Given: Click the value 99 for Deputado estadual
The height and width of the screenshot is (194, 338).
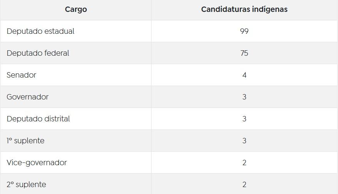Looking at the screenshot, I should (x=244, y=31).
